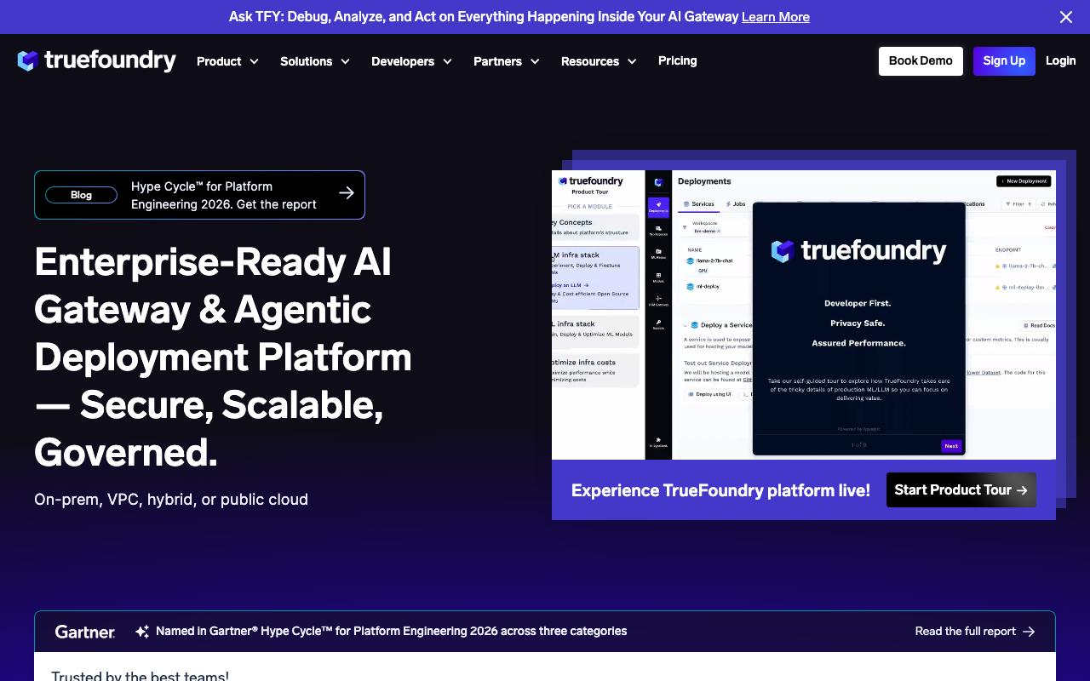Click the workspace filter funnel icon

(685, 227)
